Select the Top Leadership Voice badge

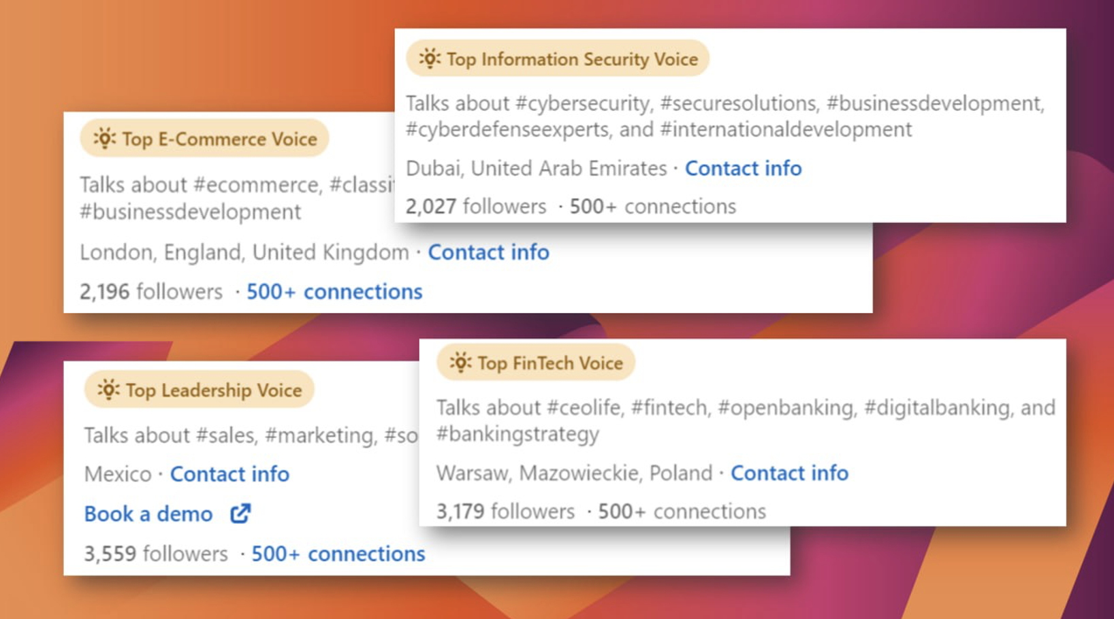(199, 390)
